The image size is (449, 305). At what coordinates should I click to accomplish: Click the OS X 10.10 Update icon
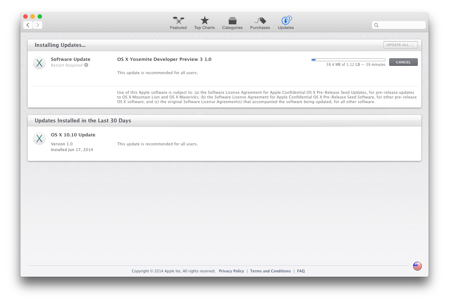tap(39, 139)
